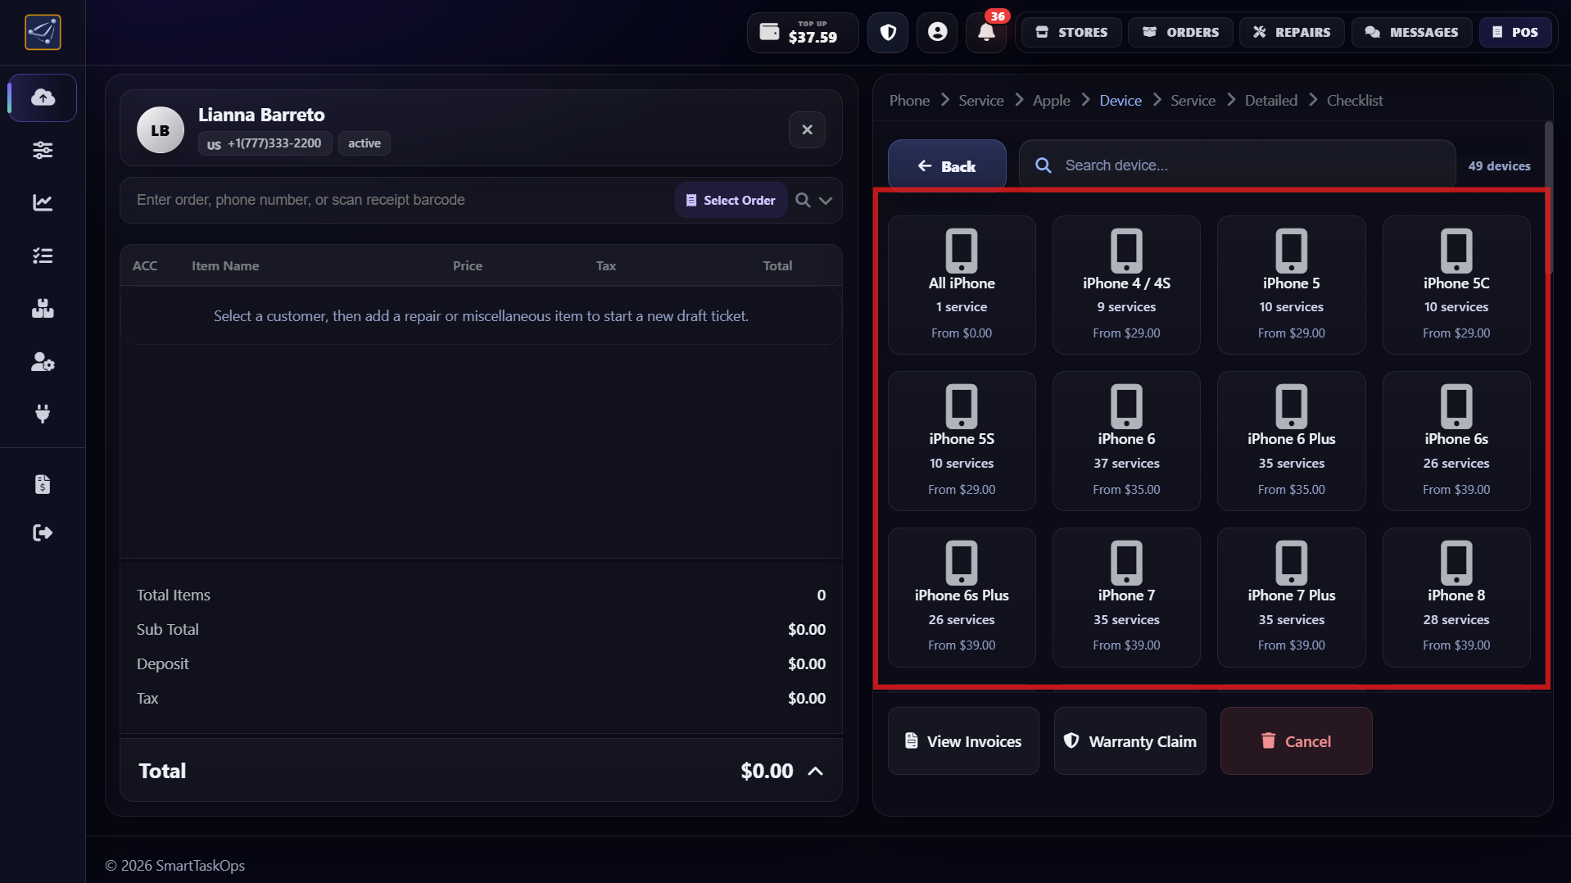Click the Back button
Screen dimensions: 1571x883
click(x=947, y=166)
